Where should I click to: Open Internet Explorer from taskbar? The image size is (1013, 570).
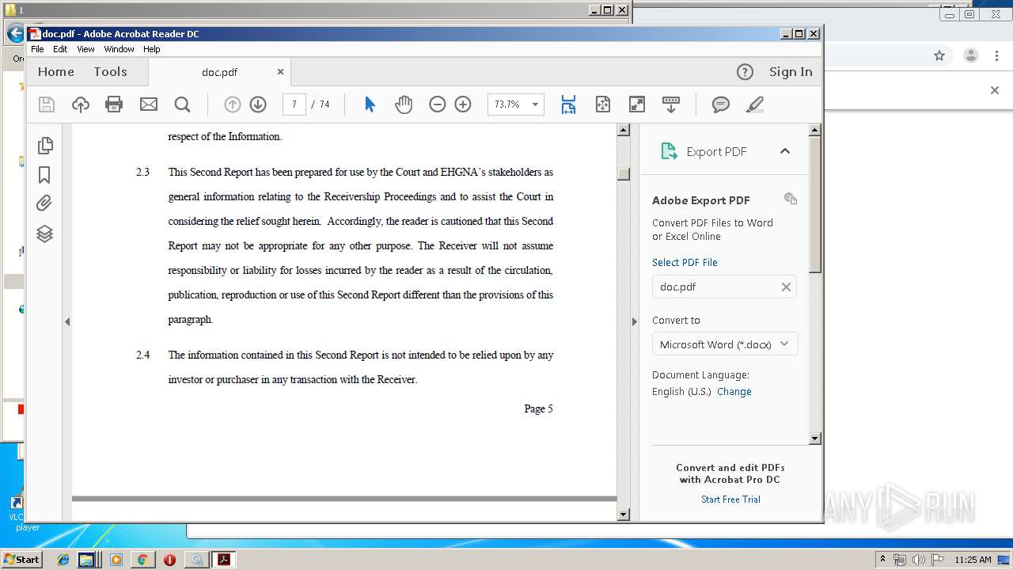click(63, 560)
